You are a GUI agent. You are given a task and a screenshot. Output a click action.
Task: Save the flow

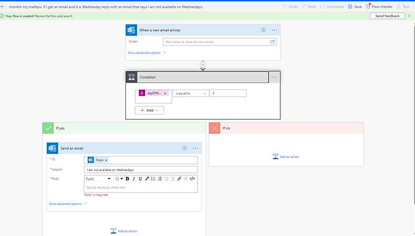355,7
